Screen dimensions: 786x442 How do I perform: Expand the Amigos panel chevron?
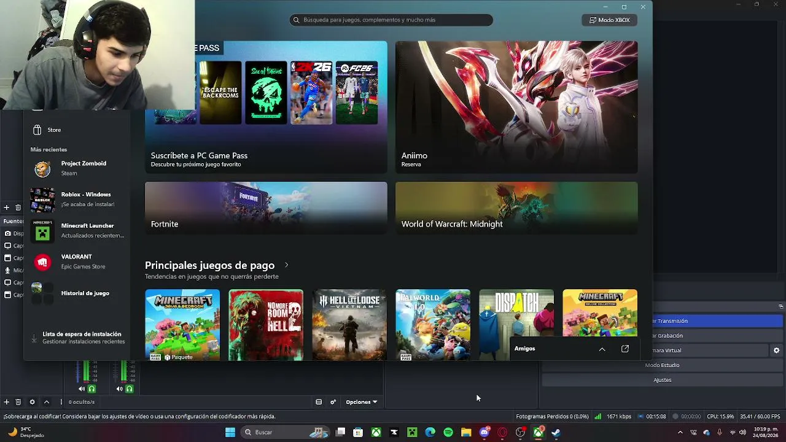(x=602, y=349)
